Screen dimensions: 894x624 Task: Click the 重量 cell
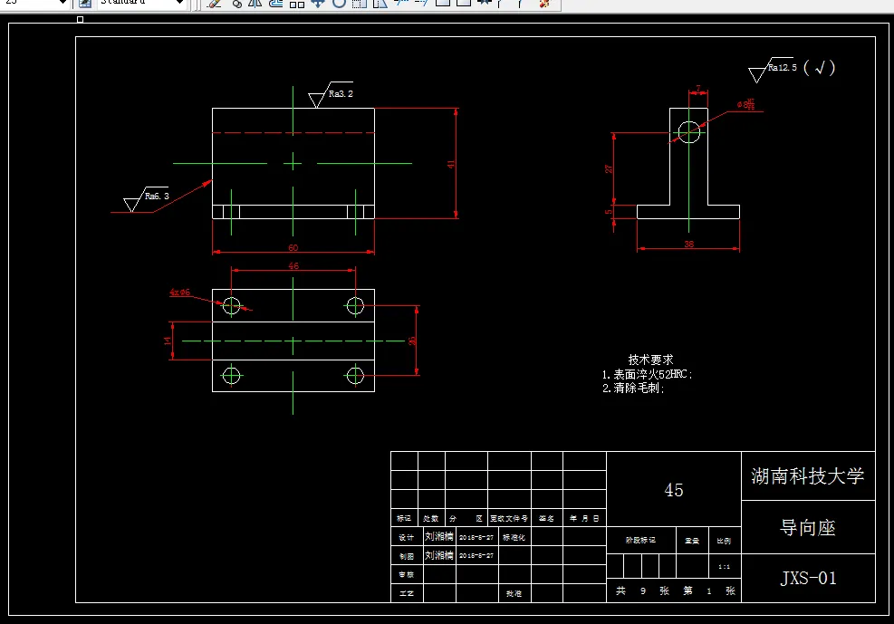pyautogui.click(x=692, y=541)
